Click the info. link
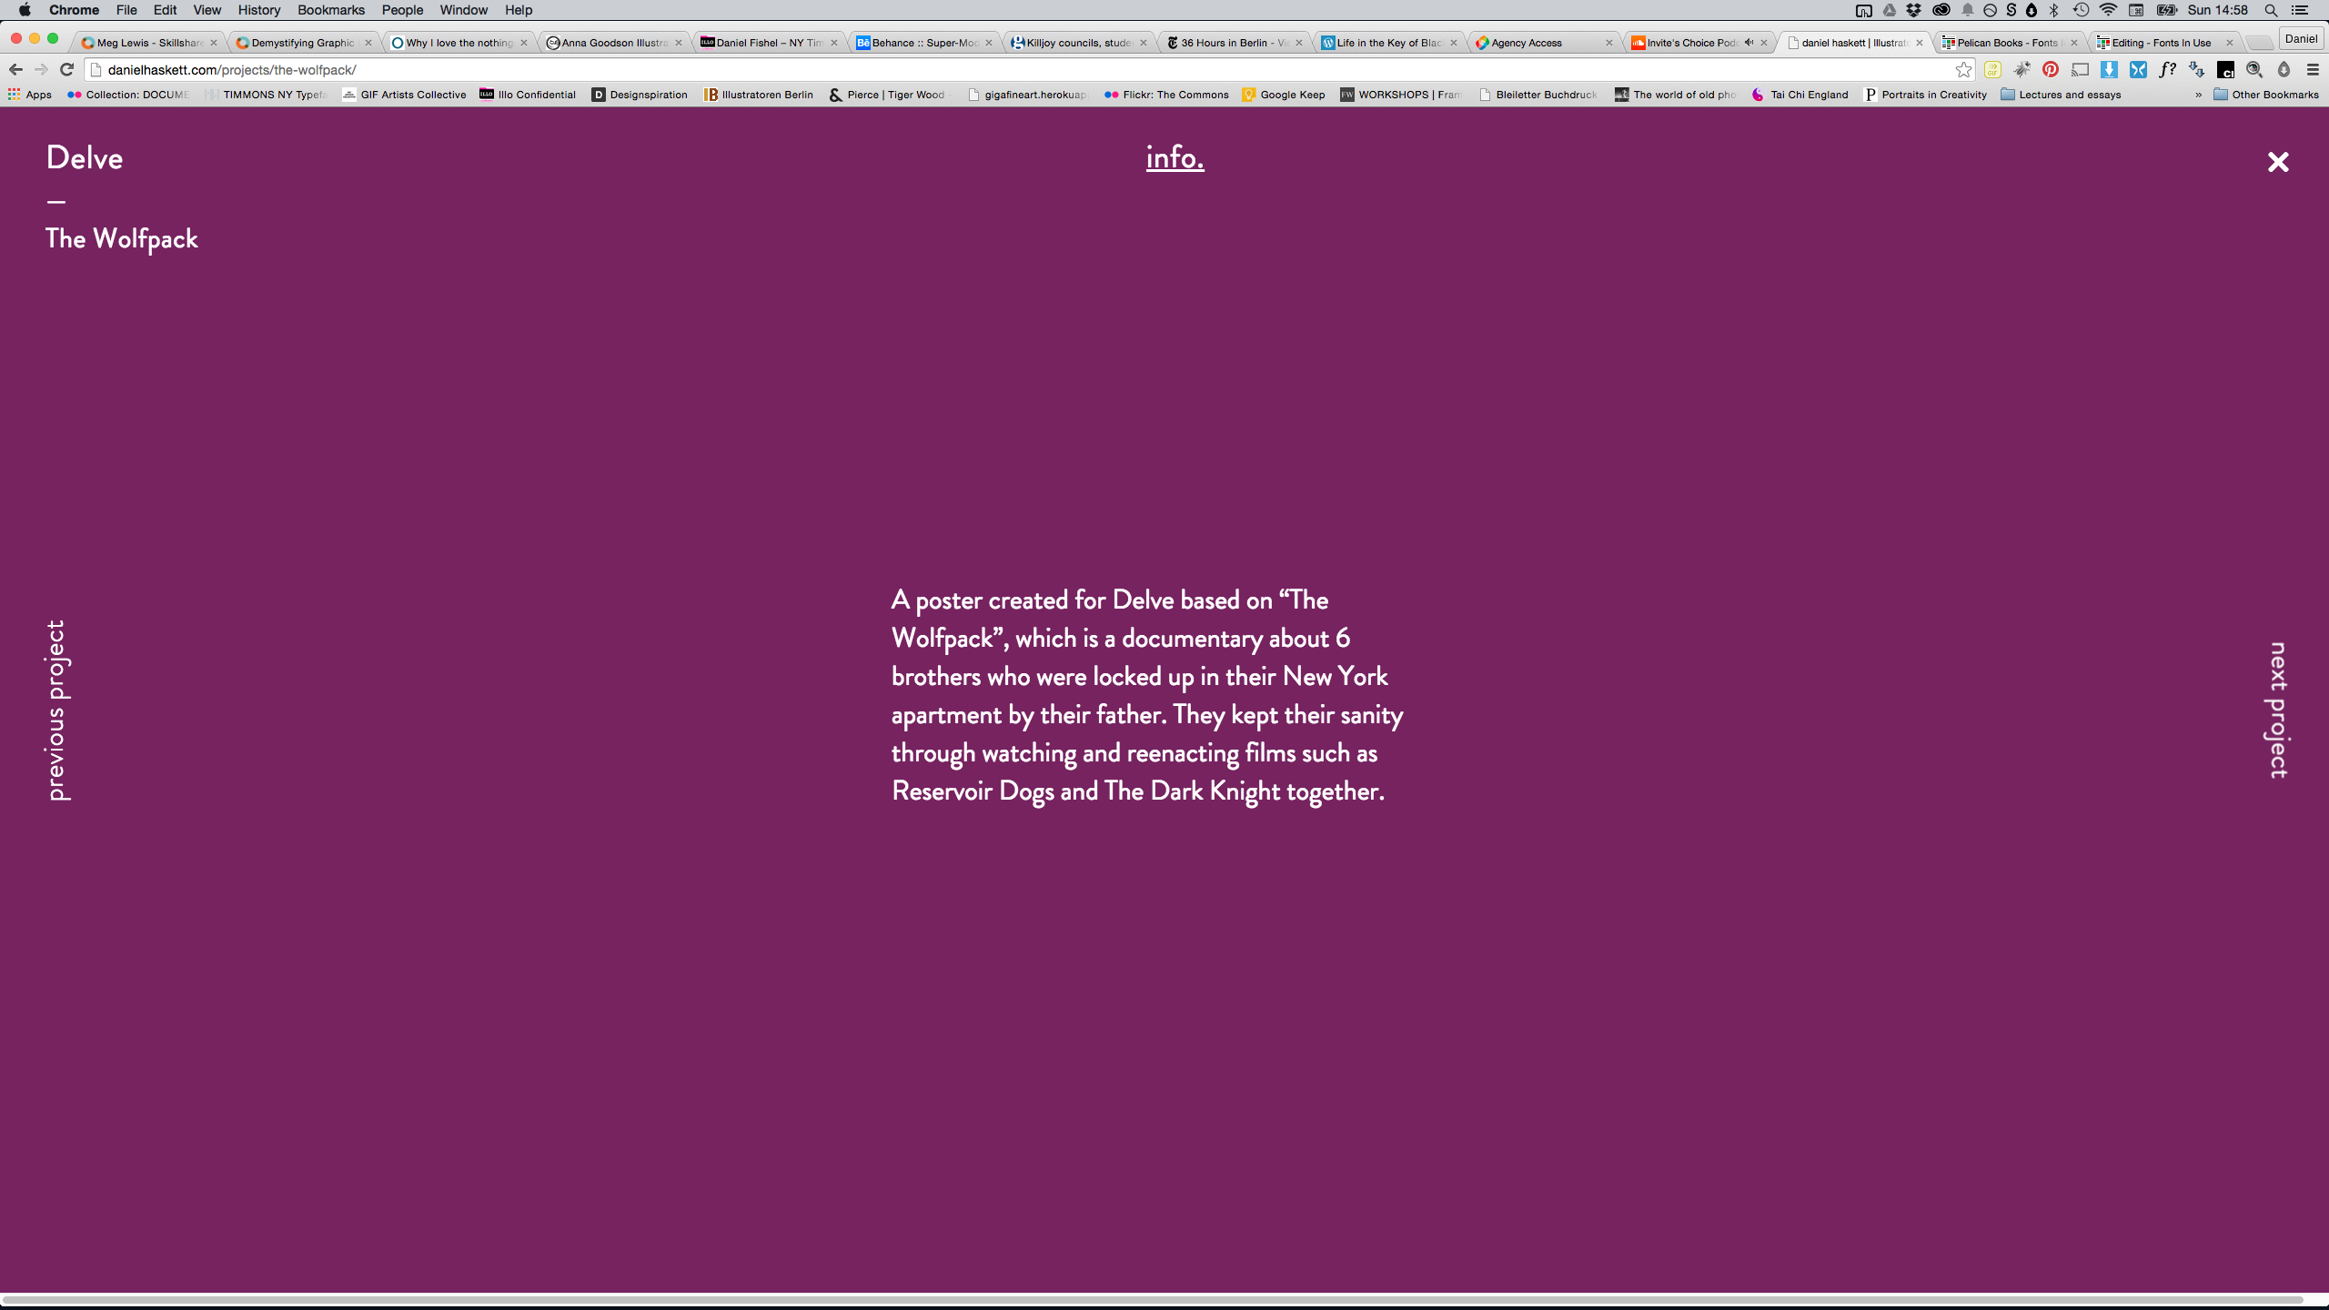This screenshot has height=1310, width=2329. click(x=1174, y=157)
